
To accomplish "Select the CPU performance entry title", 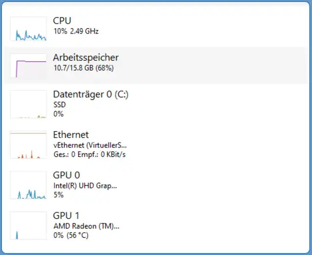I will pyautogui.click(x=62, y=20).
